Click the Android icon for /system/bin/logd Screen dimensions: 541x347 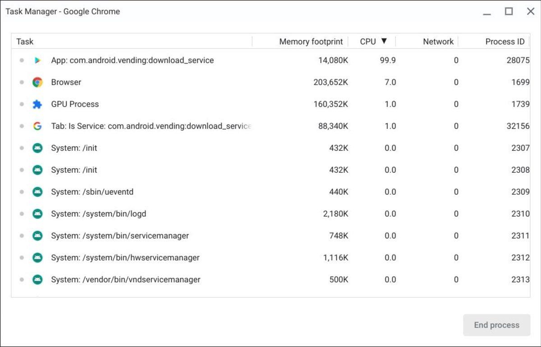[38, 213]
